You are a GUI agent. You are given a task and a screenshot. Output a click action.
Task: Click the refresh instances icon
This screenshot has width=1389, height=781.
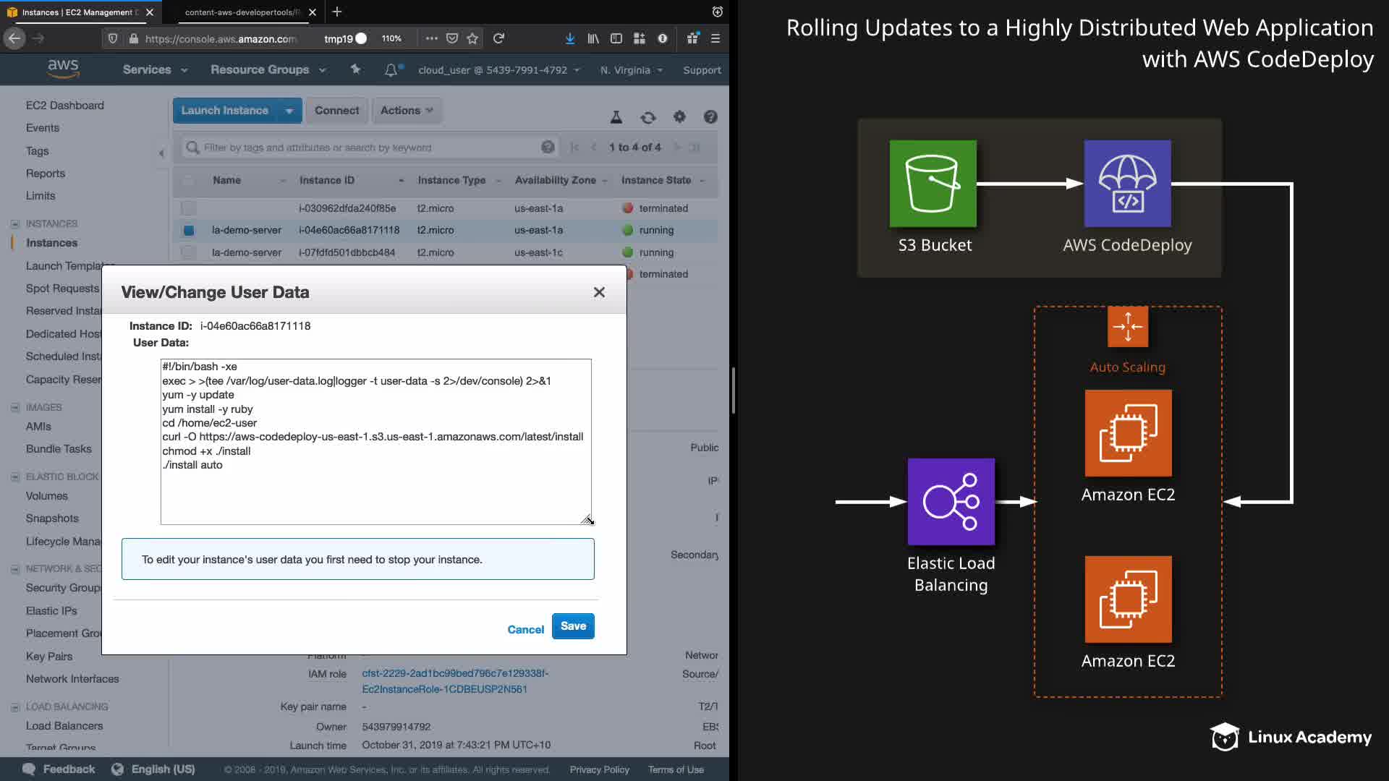click(x=647, y=117)
